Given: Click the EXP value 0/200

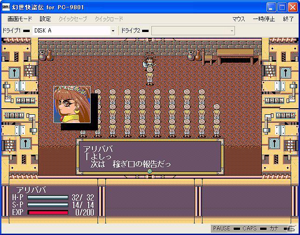Looking at the screenshot, I should [x=85, y=212].
